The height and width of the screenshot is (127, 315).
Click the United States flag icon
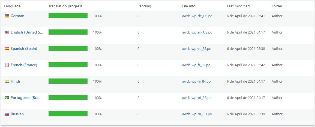point(7,32)
